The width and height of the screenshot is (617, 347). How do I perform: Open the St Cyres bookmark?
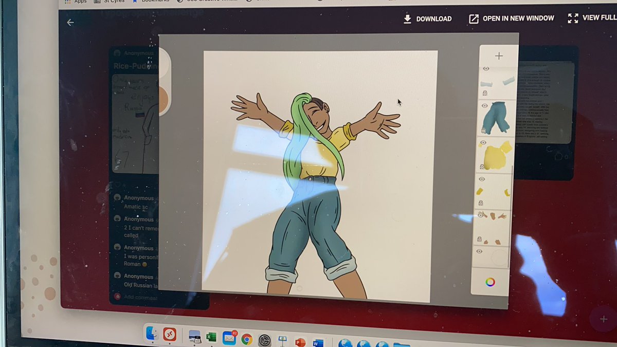109,2
